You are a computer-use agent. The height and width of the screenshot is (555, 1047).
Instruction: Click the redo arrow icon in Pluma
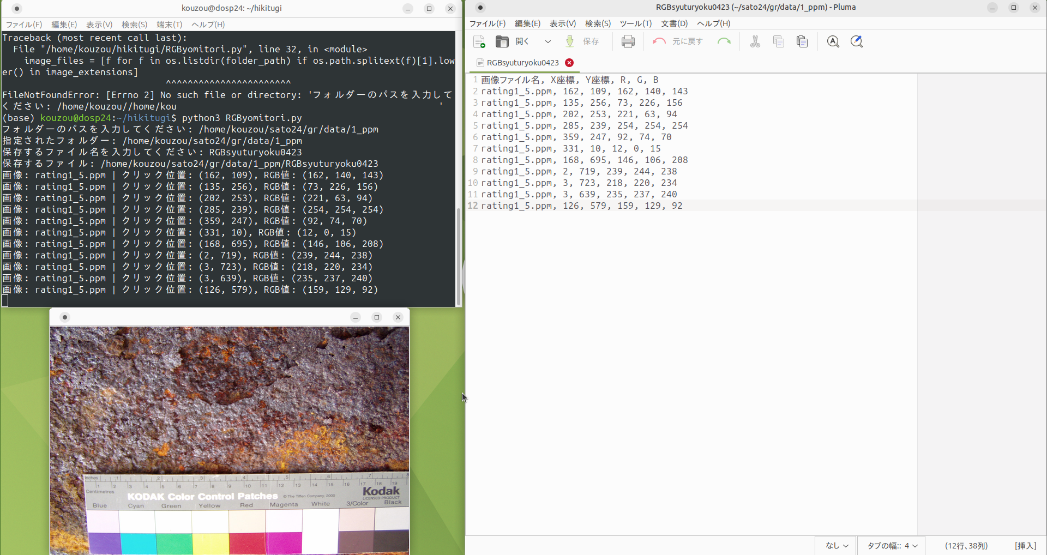pyautogui.click(x=724, y=41)
